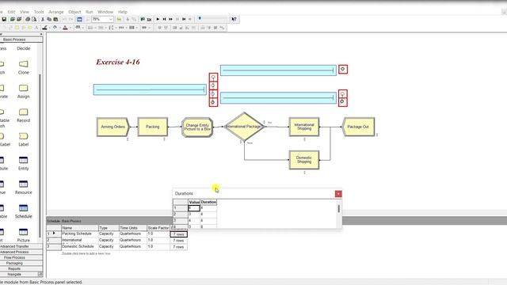This screenshot has width=507, height=285.
Task: Select the Resource data module icon
Action: coord(23,184)
